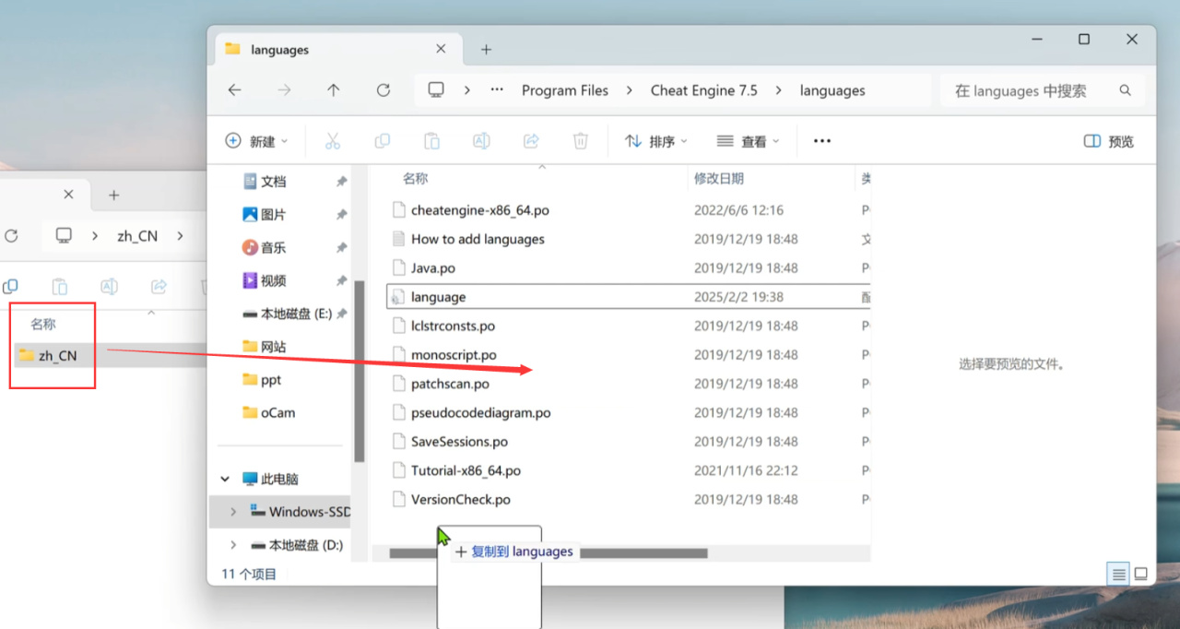Click the Rename icon in languages toolbar

click(x=481, y=141)
